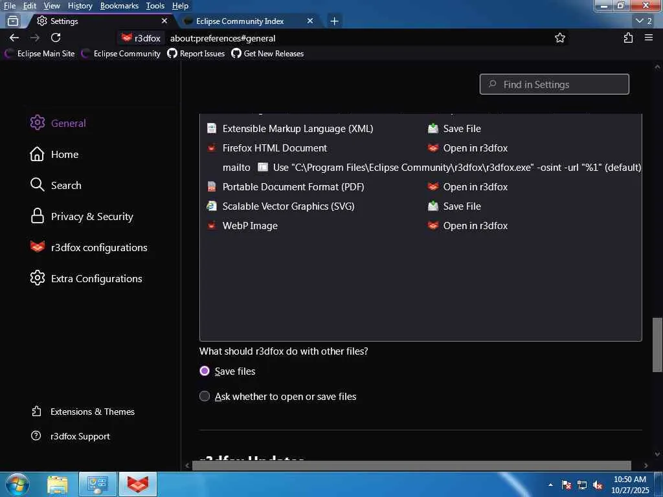Close the Settings tab
This screenshot has height=497, width=663.
click(164, 21)
